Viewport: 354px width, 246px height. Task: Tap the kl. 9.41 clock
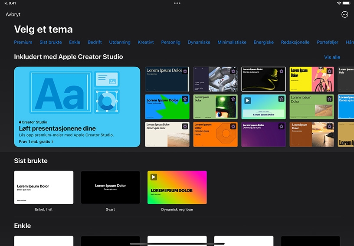pos(10,3)
